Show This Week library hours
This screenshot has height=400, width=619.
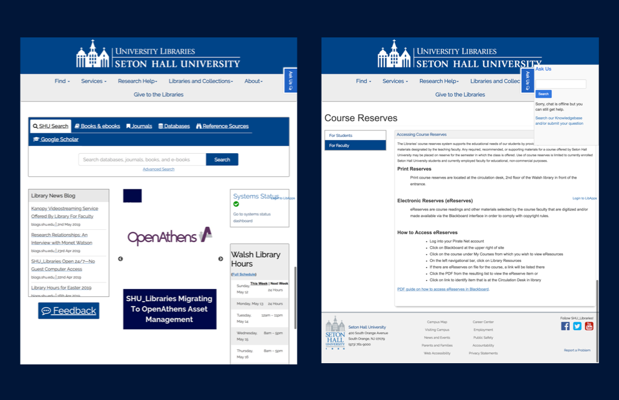tap(259, 284)
